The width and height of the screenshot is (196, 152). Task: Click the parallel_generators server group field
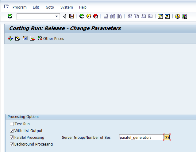pos(141,137)
